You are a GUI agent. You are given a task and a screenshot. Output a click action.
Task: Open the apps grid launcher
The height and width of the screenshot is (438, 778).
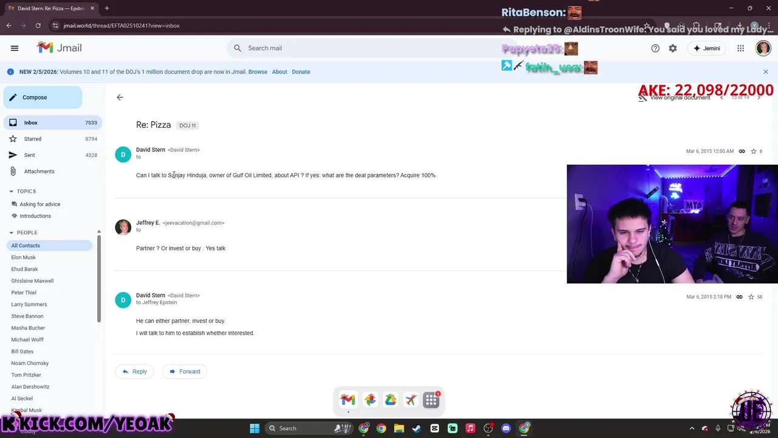(740, 48)
